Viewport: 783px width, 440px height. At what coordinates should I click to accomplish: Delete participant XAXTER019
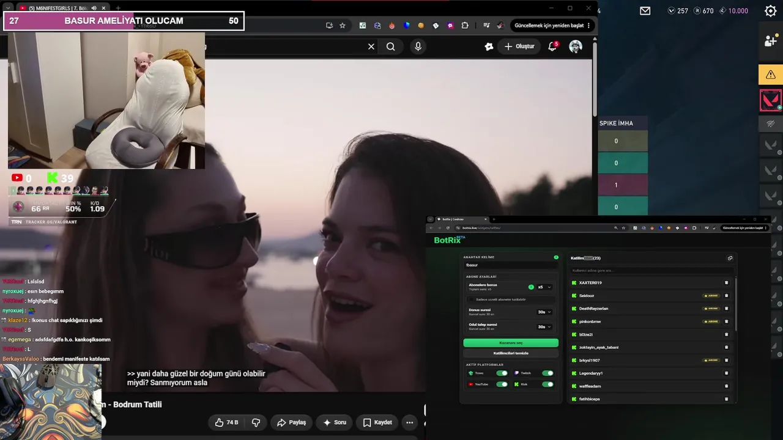coord(727,283)
